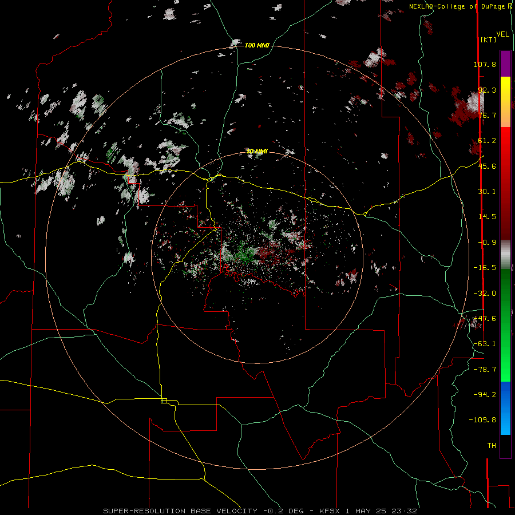The height and width of the screenshot is (515, 515).
Task: Click the 107.8 velocity scale value
Action: coord(485,64)
